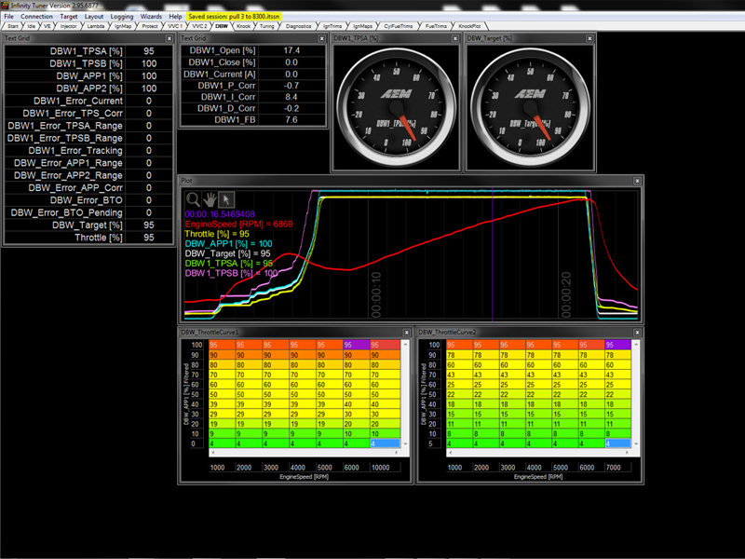Switch to the VVC 1 tab
Image resolution: width=745 pixels, height=559 pixels.
[175, 26]
